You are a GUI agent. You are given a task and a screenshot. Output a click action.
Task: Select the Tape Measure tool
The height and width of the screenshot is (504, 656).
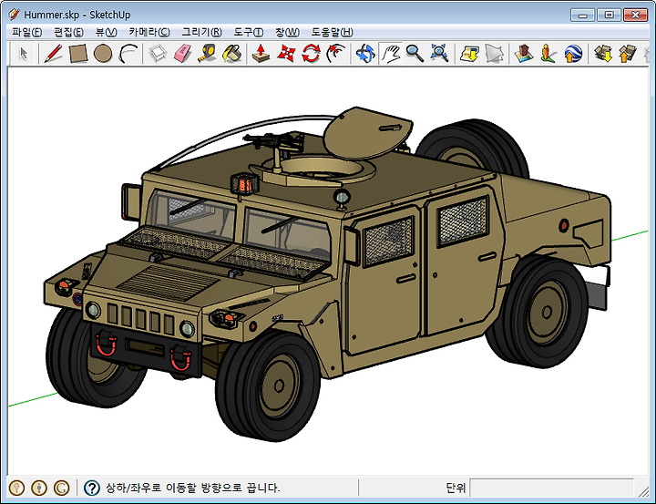click(207, 54)
